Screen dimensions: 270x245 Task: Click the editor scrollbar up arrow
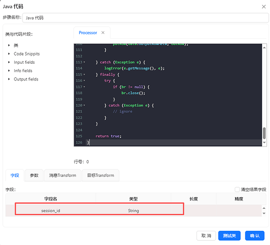coord(264,48)
